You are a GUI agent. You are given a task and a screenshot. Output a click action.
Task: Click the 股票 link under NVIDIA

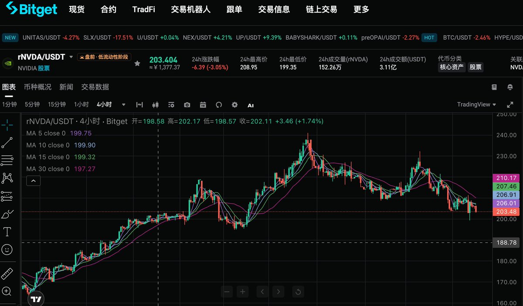click(x=44, y=68)
